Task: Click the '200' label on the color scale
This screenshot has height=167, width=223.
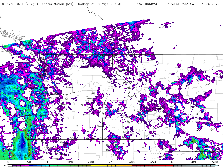Action: [x=91, y=162]
